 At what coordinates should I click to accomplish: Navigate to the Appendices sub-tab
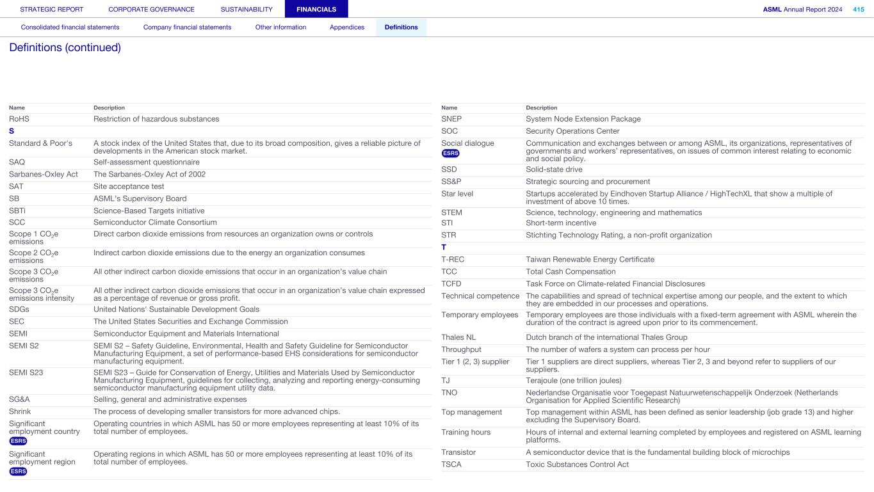347,28
